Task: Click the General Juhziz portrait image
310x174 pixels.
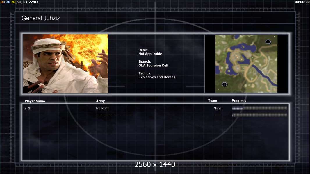Action: (x=65, y=64)
